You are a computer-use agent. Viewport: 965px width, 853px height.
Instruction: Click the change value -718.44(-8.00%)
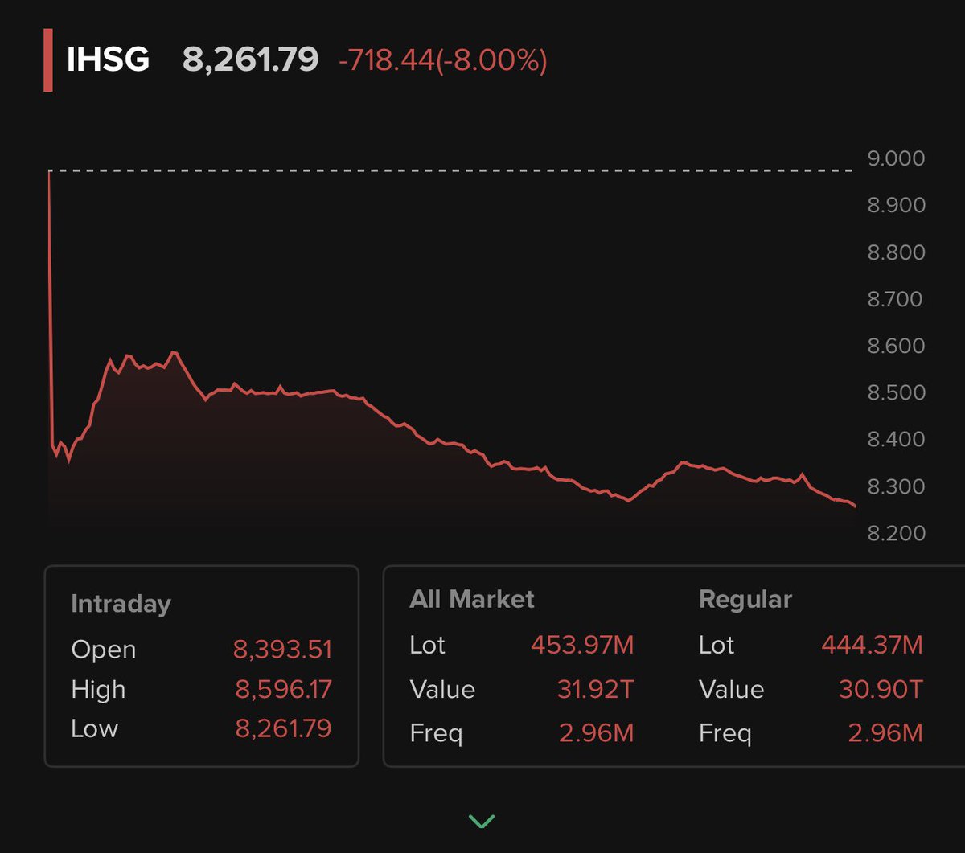click(443, 60)
